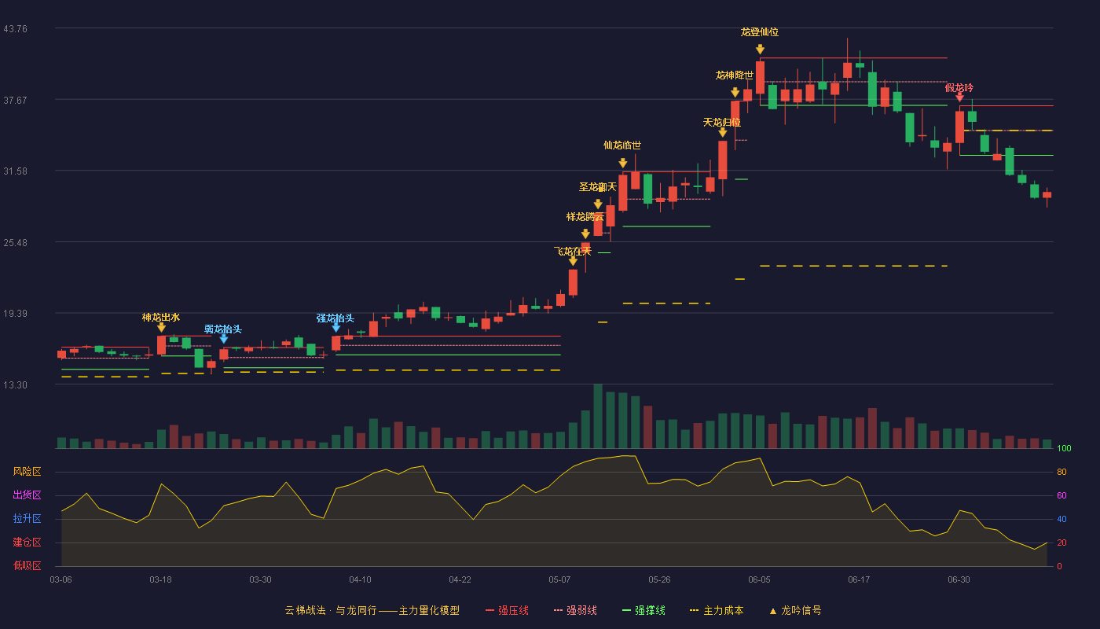Click the magenta 60 indicator axis value
The image size is (1100, 629).
click(x=1061, y=496)
